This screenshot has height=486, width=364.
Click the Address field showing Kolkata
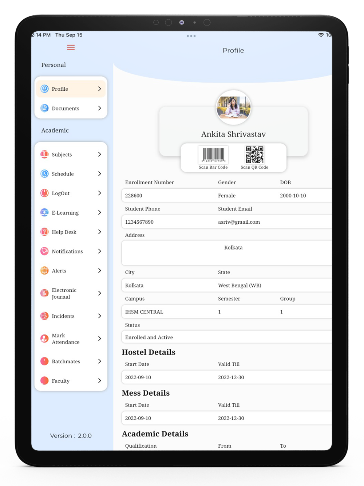point(227,252)
